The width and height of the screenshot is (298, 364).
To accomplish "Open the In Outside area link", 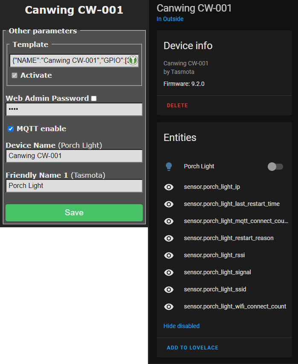I will pos(170,19).
